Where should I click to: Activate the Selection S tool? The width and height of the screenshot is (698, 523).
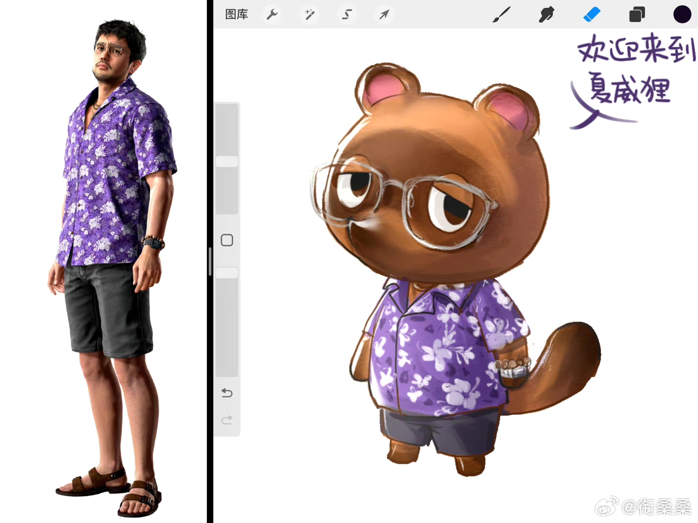pos(347,15)
